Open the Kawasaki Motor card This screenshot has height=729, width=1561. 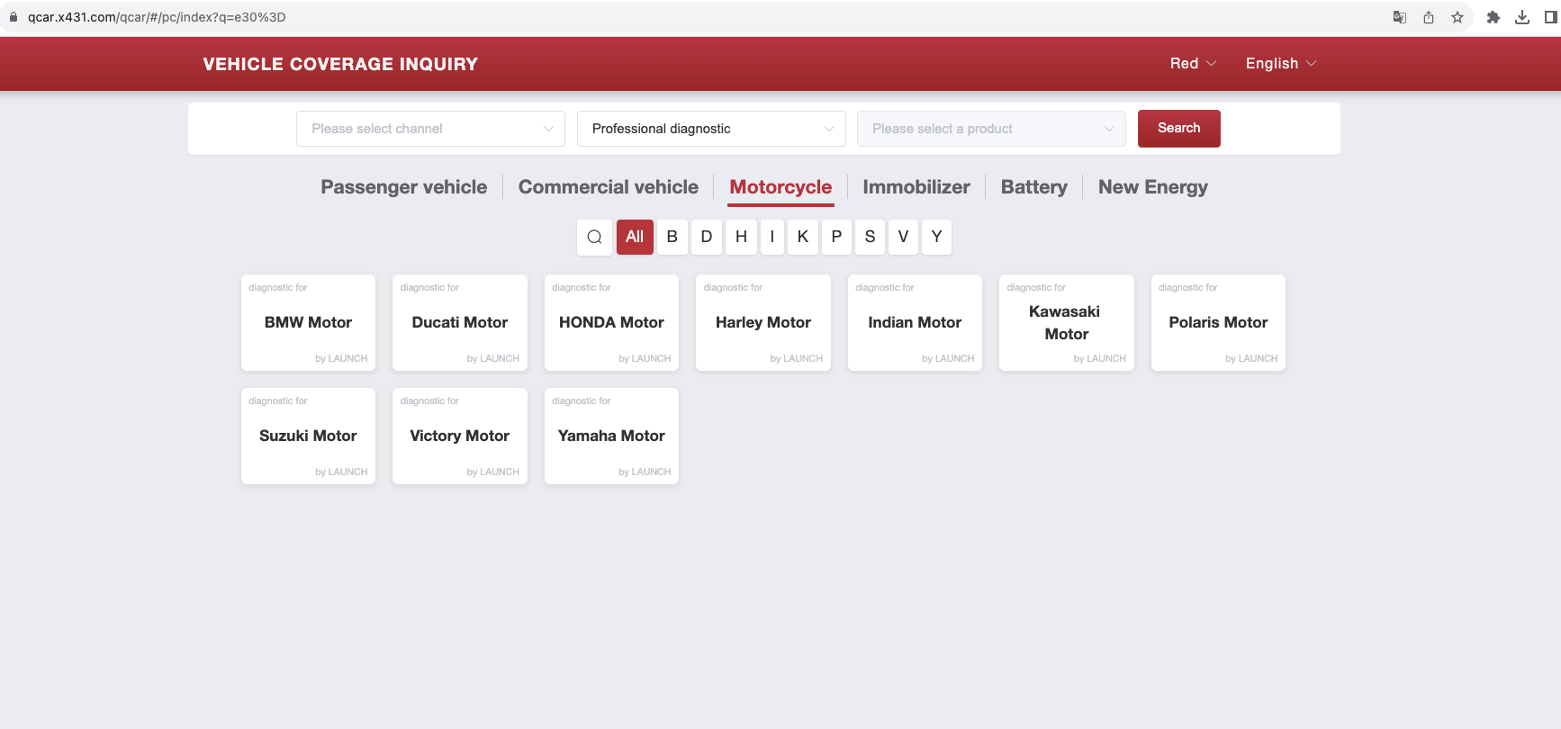click(1067, 322)
